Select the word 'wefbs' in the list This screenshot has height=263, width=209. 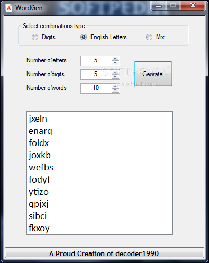(41, 167)
